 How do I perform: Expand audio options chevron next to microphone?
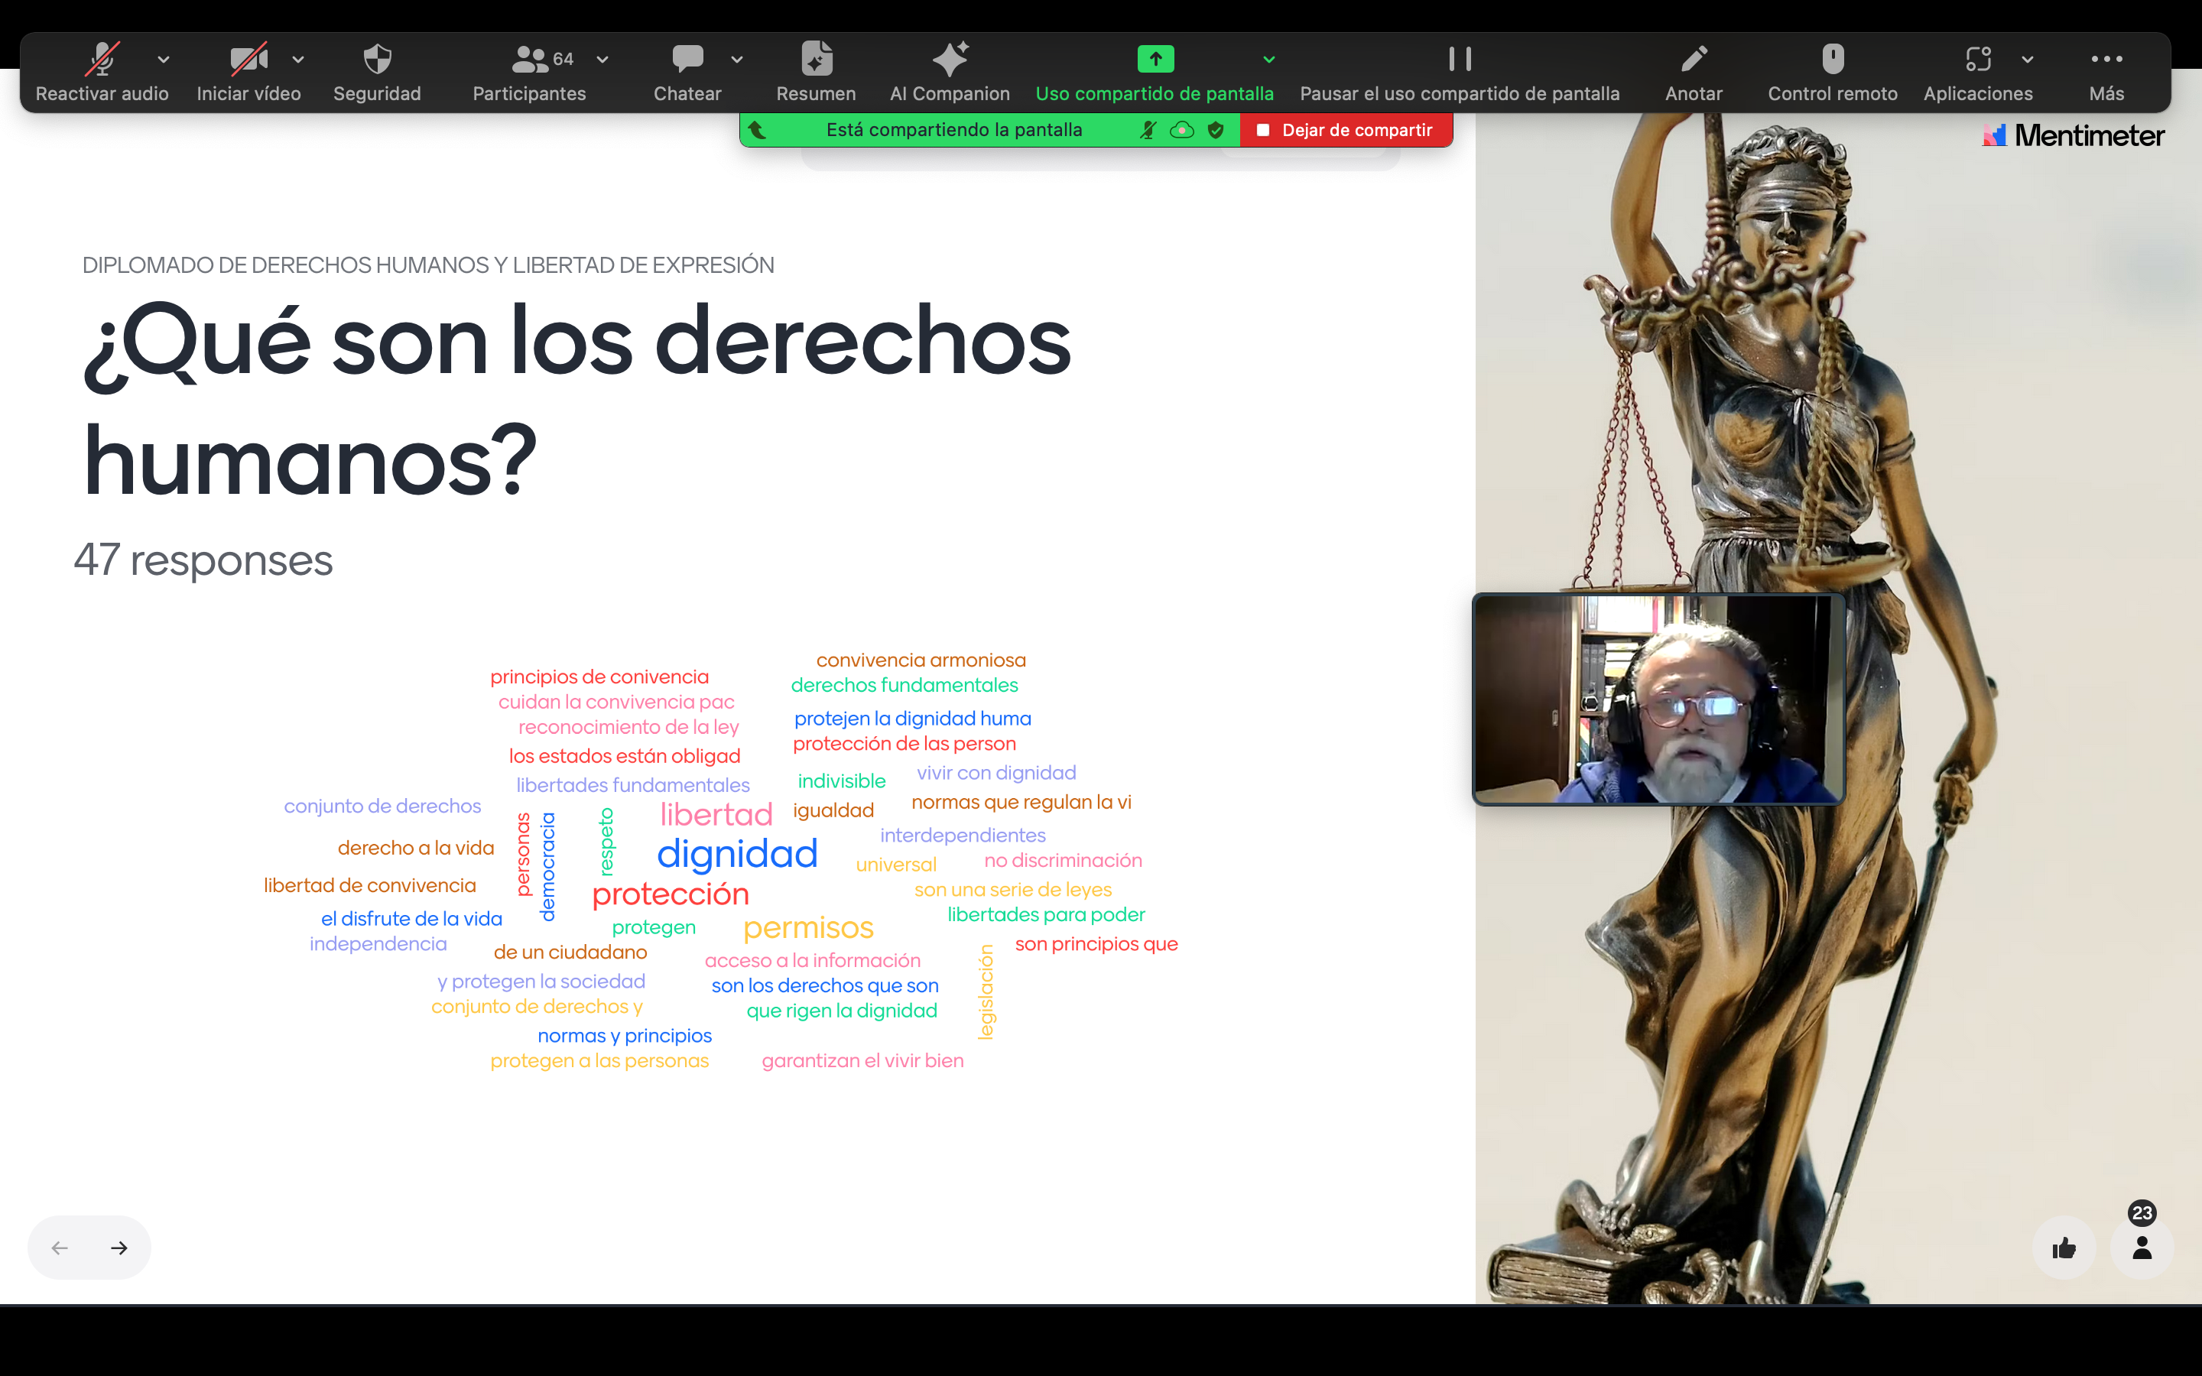pyautogui.click(x=164, y=60)
